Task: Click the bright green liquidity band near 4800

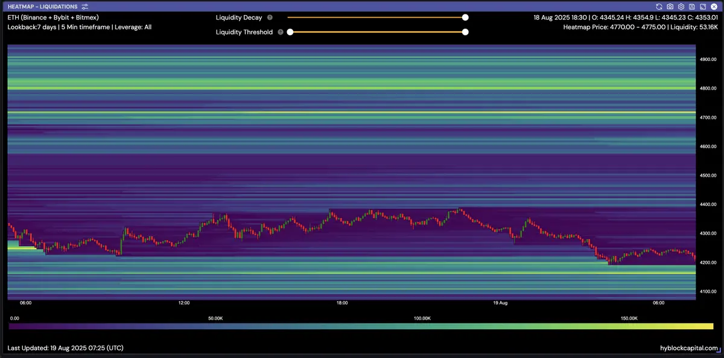Action: [352, 89]
